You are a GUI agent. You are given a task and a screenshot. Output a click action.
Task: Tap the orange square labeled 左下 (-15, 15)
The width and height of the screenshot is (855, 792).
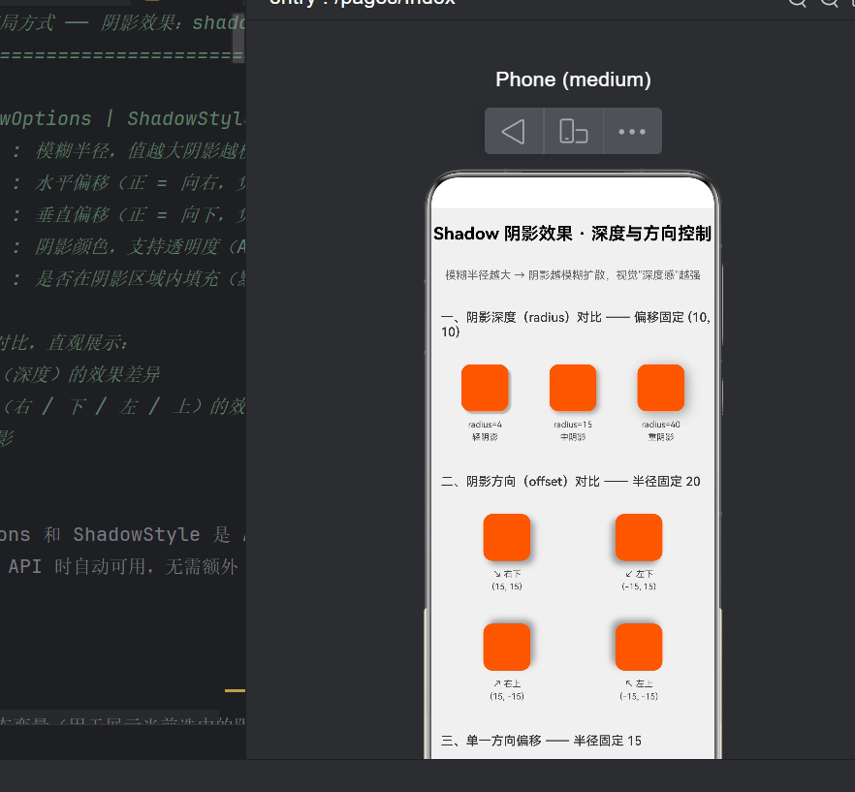coord(639,537)
